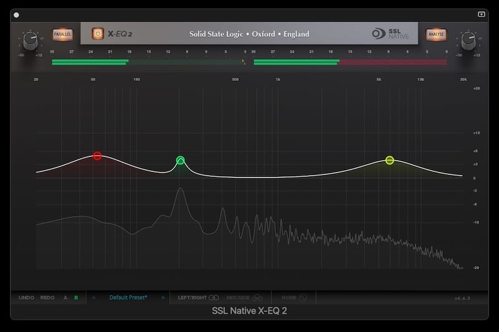Click the output level meter bar
499x332 pixels.
350,62
